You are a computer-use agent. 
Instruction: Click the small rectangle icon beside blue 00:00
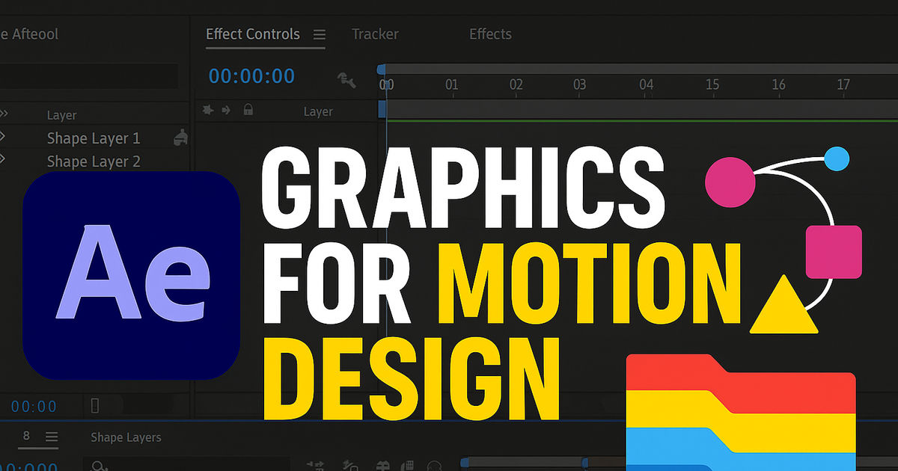95,406
